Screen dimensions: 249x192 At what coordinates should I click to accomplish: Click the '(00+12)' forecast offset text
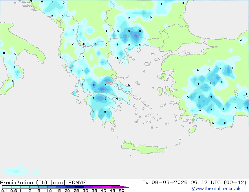[x=235, y=183]
